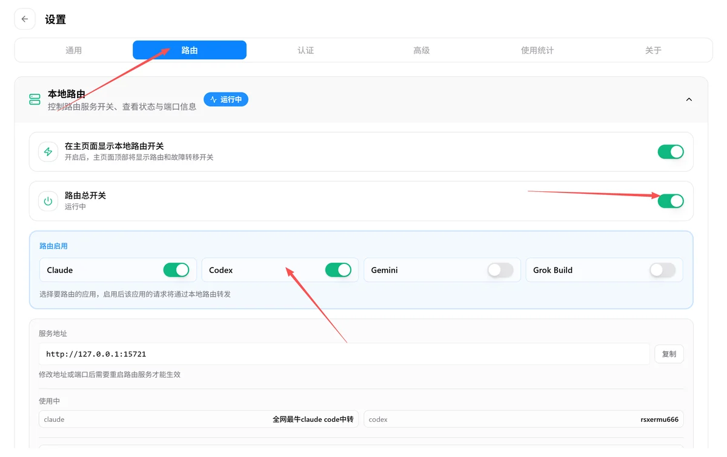Click the Grok Build label
This screenshot has height=457, width=727.
553,270
